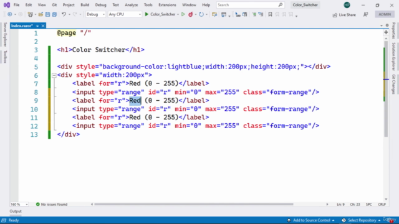Open the Extensions menu
The width and height of the screenshot is (399, 224).
[167, 5]
